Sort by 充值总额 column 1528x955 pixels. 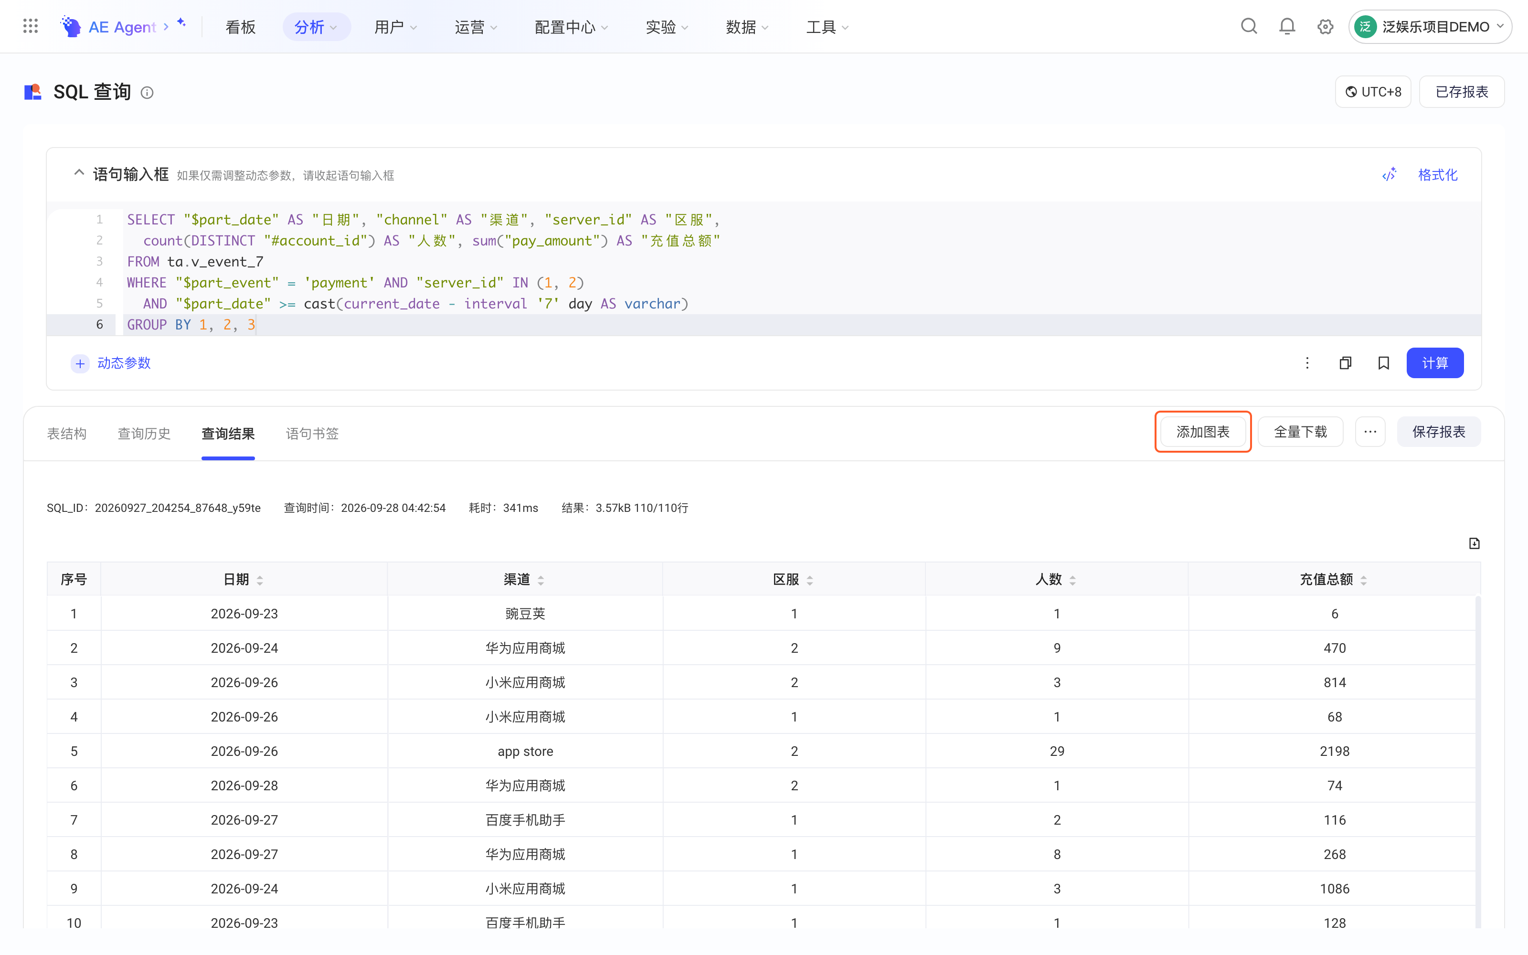[x=1363, y=580]
